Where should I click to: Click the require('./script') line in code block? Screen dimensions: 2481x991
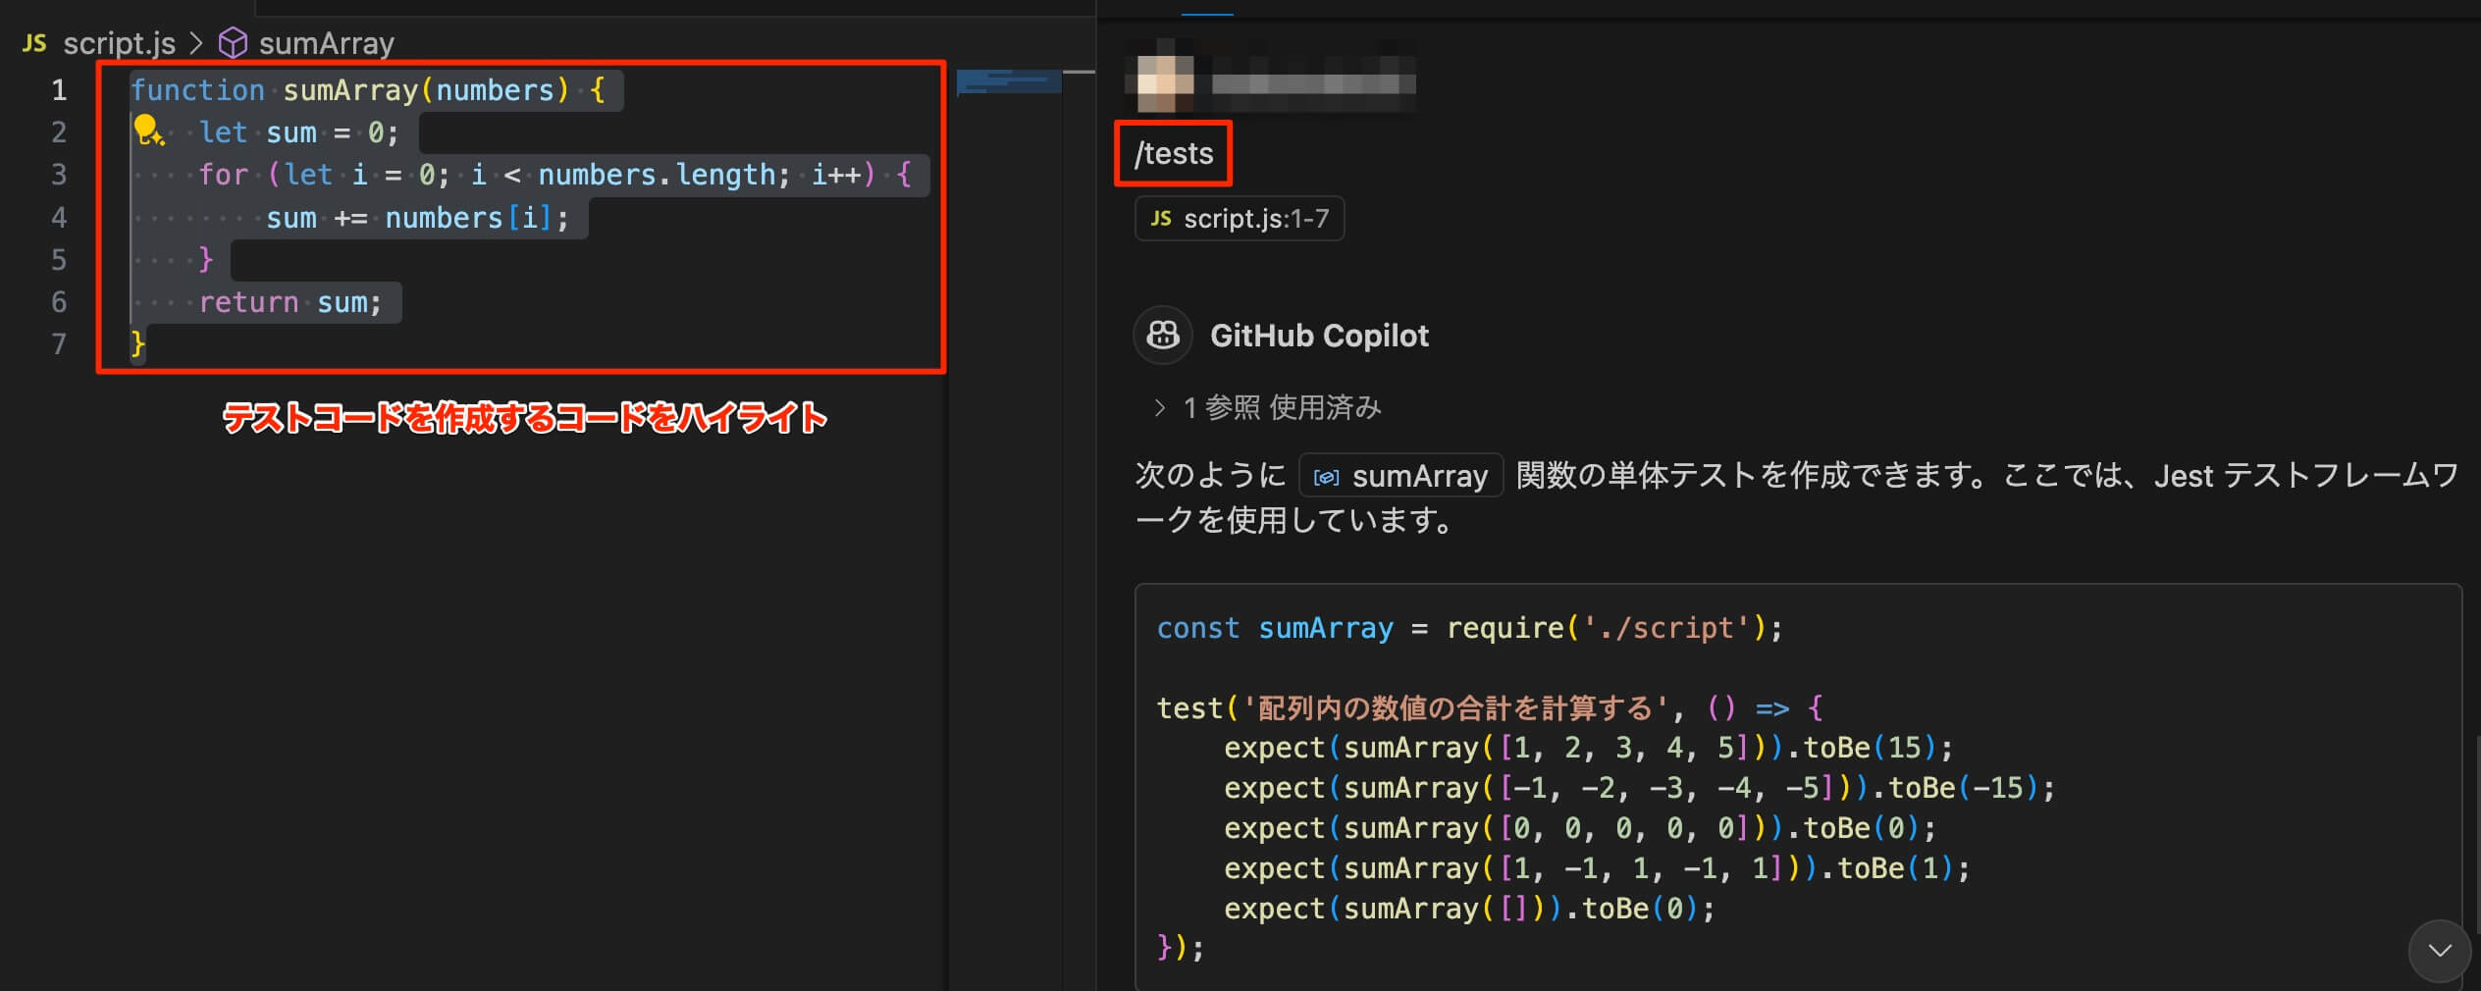coord(1469,628)
